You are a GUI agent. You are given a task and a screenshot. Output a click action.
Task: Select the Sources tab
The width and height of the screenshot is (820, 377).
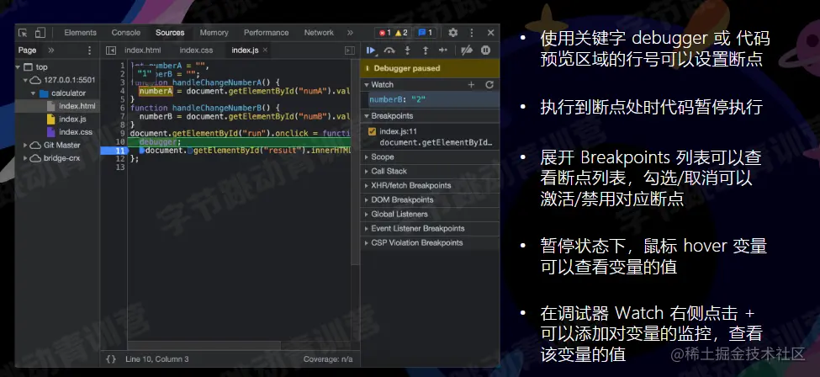pos(170,33)
